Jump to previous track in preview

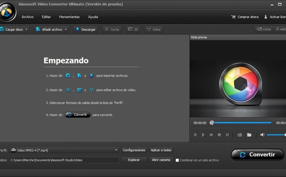[x=195, y=135]
